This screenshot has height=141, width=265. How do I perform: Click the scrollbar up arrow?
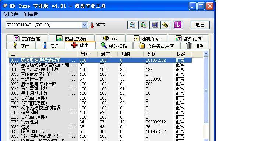pos(206,54)
